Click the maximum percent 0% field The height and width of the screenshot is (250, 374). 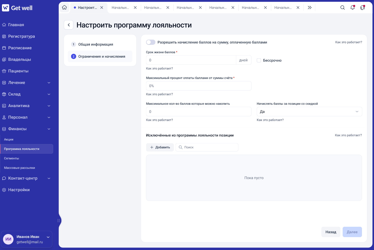point(199,86)
